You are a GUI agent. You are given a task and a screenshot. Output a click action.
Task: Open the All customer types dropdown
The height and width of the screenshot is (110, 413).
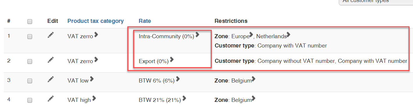pos(376,1)
